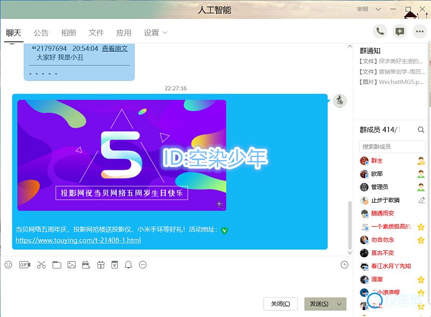Image resolution: width=431 pixels, height=317 pixels.
Task: Click avatar of member 春江水月丫先知
Action: coord(364,266)
